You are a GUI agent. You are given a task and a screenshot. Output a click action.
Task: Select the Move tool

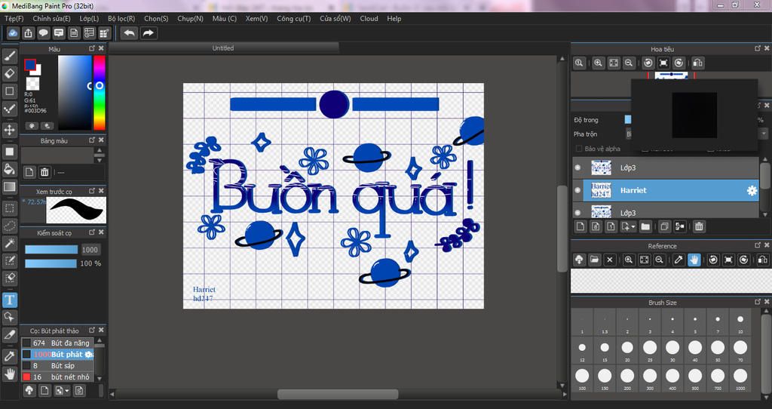(x=9, y=130)
